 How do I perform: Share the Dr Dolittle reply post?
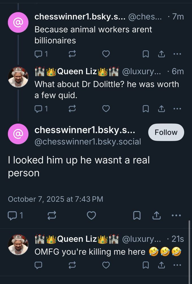point(161,108)
